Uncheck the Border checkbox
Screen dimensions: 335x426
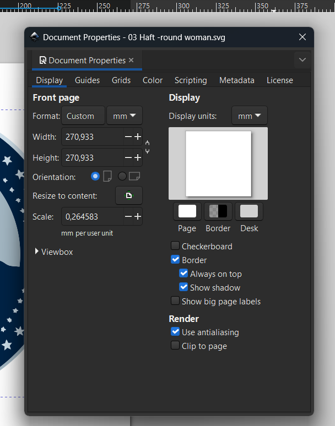[x=175, y=259]
